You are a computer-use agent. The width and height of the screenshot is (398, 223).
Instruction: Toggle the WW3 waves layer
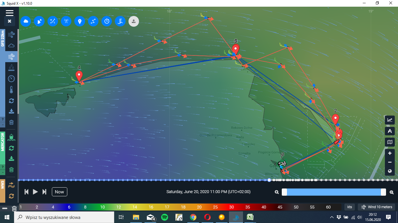point(11,185)
